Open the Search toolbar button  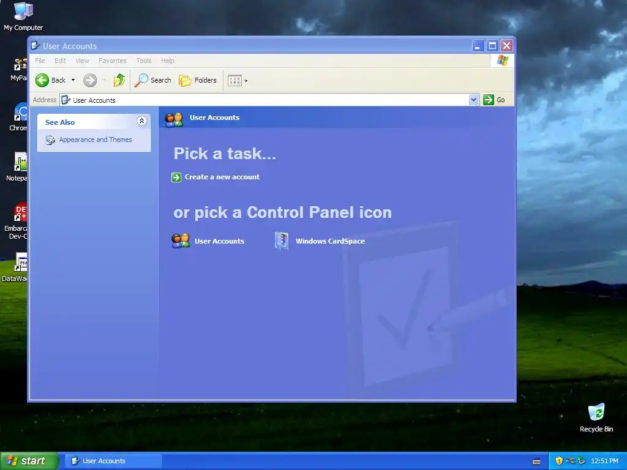152,80
